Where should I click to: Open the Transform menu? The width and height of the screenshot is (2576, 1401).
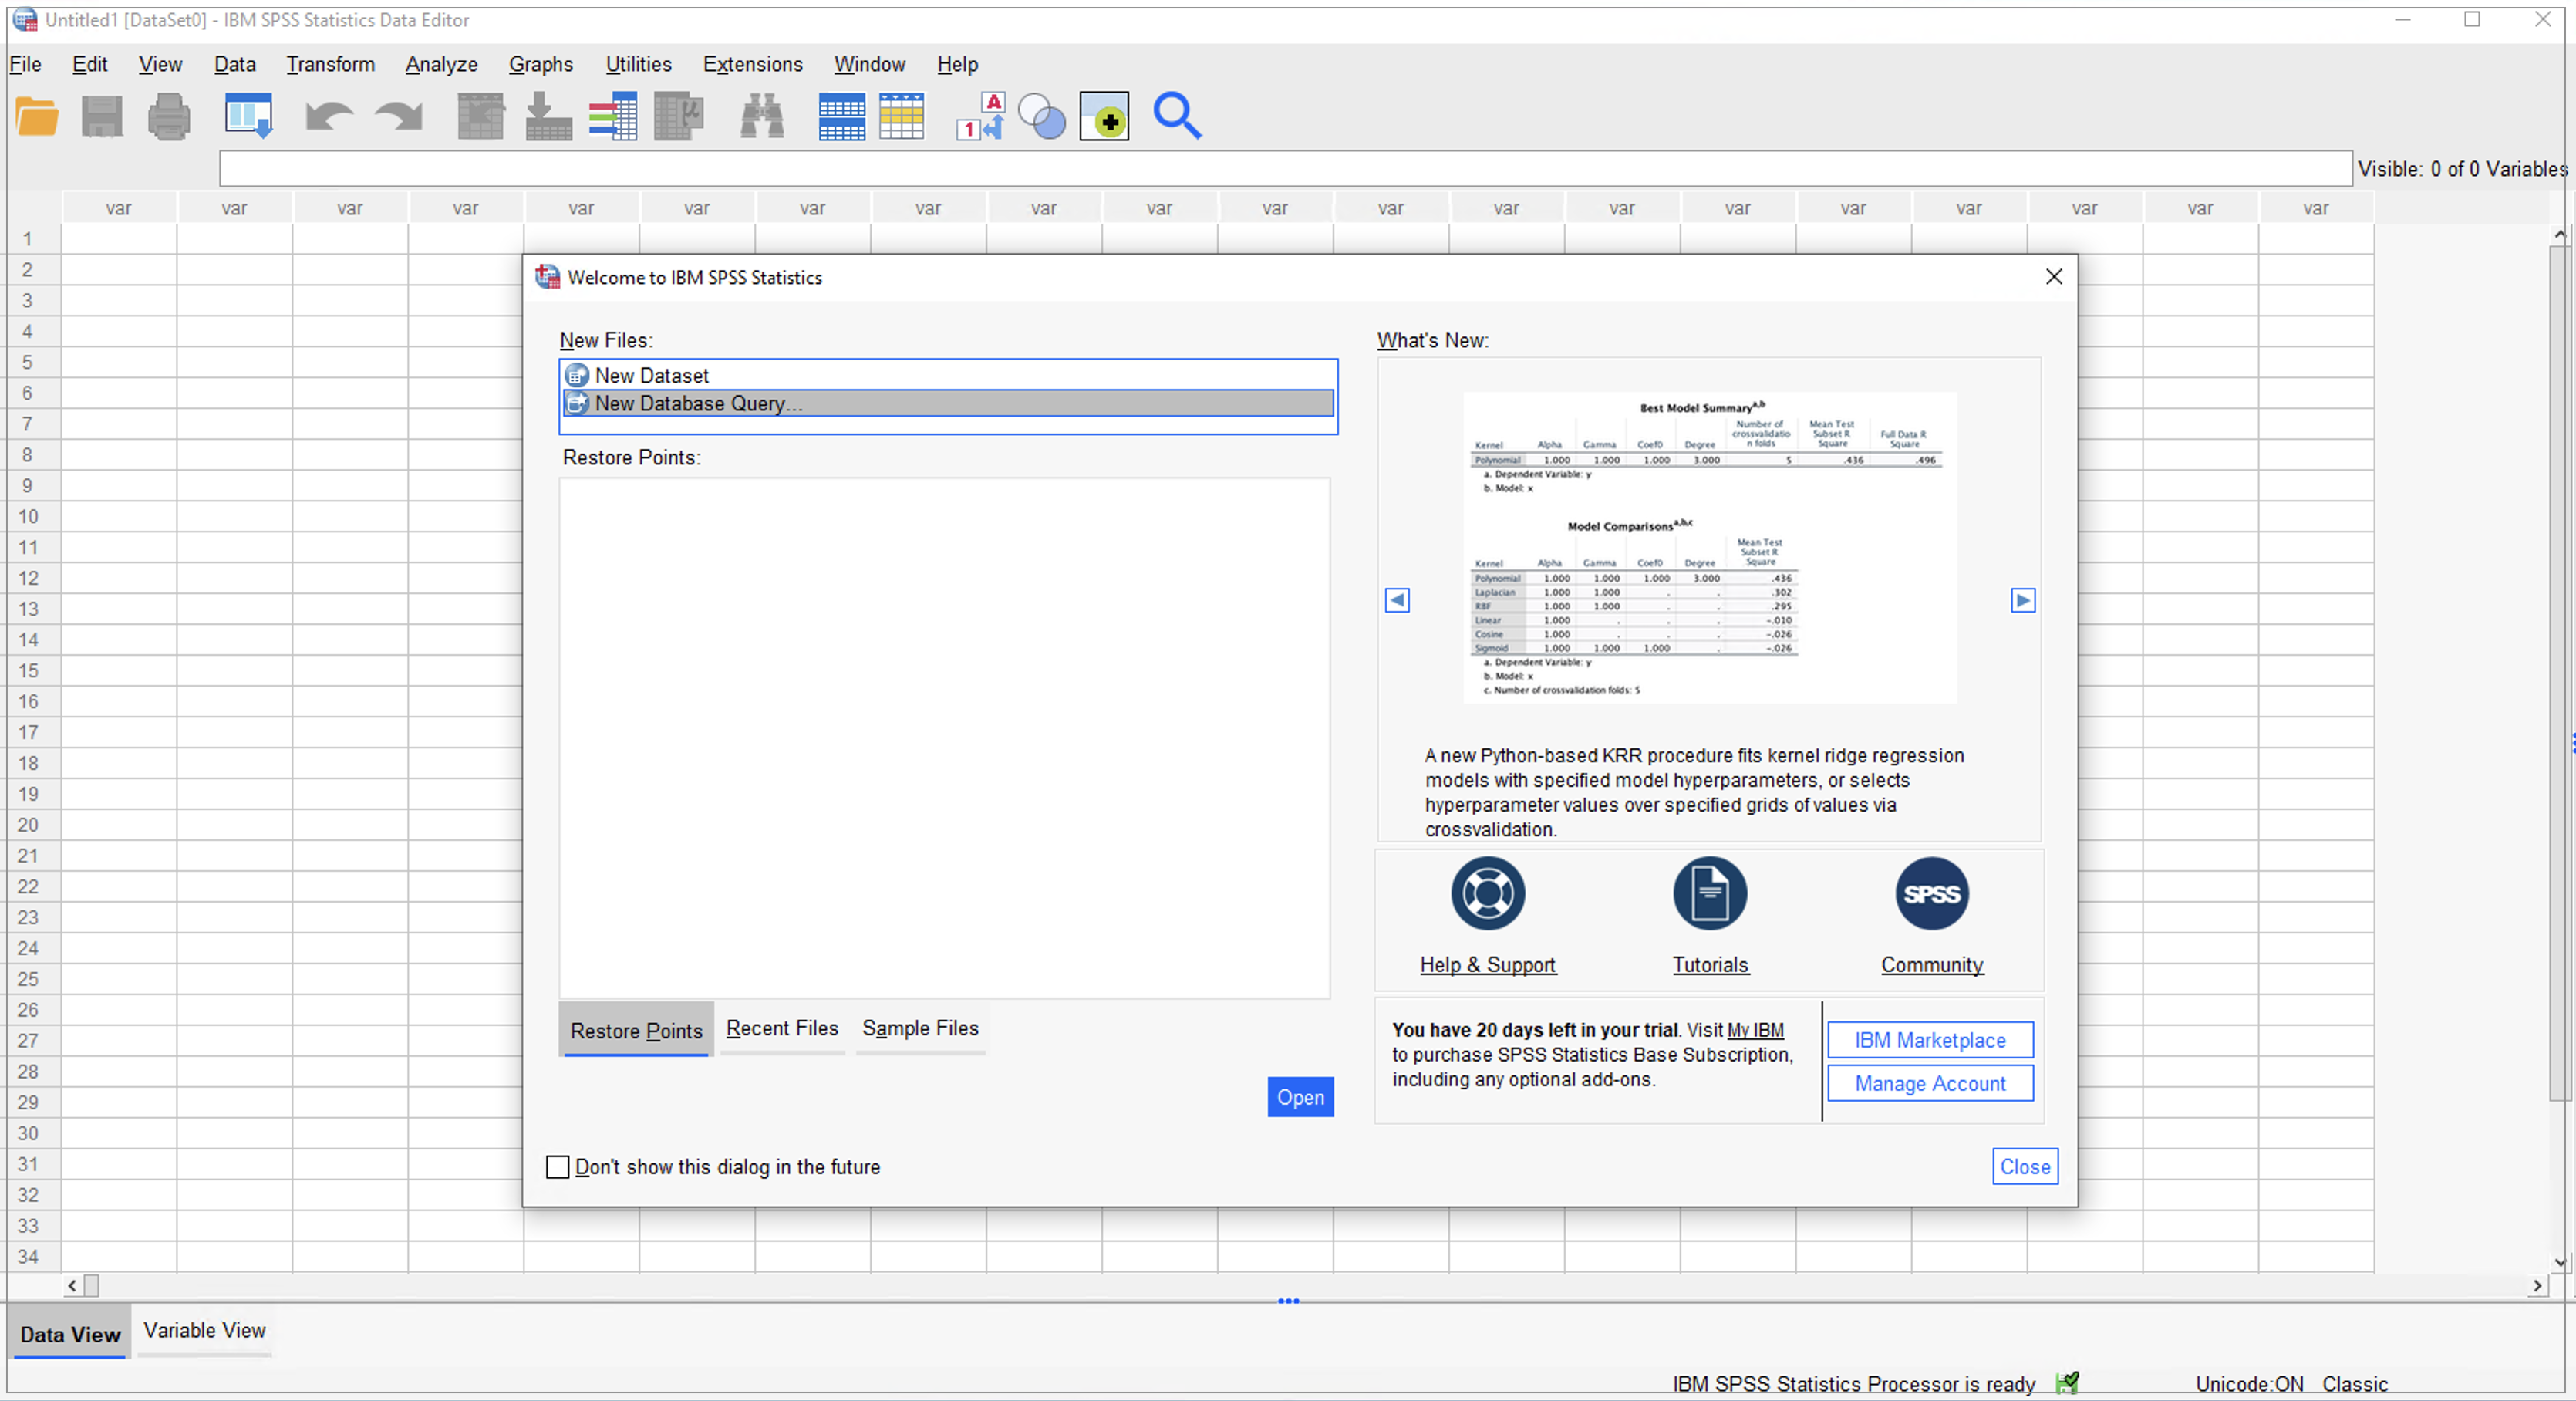coord(330,64)
